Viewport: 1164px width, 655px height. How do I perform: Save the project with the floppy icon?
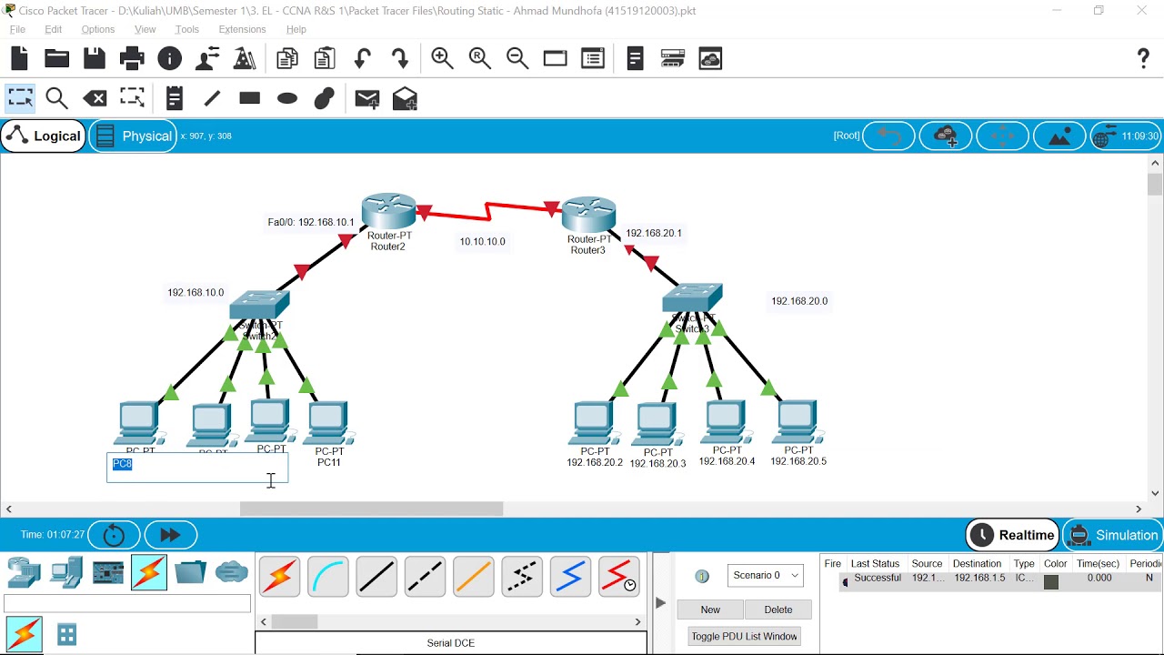click(95, 59)
